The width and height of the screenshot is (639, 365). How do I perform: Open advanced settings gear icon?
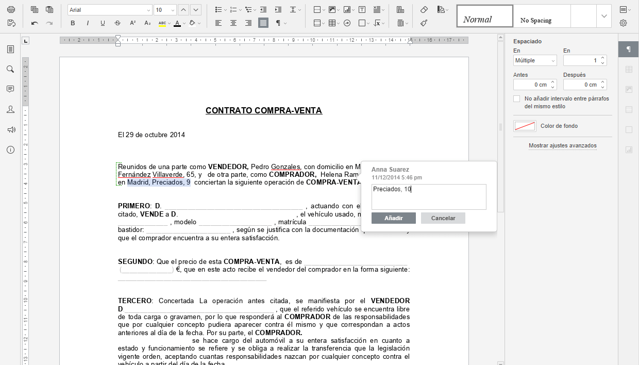tap(624, 23)
